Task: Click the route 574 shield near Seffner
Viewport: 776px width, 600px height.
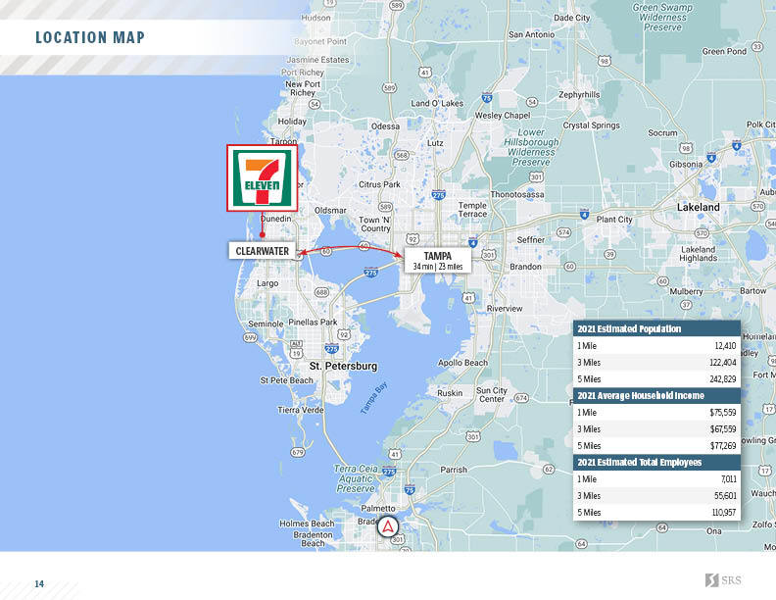Action: click(563, 232)
